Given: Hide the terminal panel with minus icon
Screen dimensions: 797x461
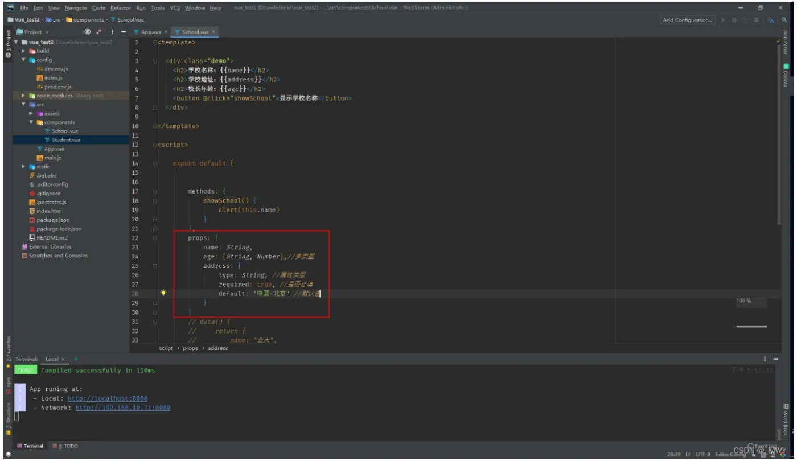Looking at the screenshot, I should tap(777, 359).
